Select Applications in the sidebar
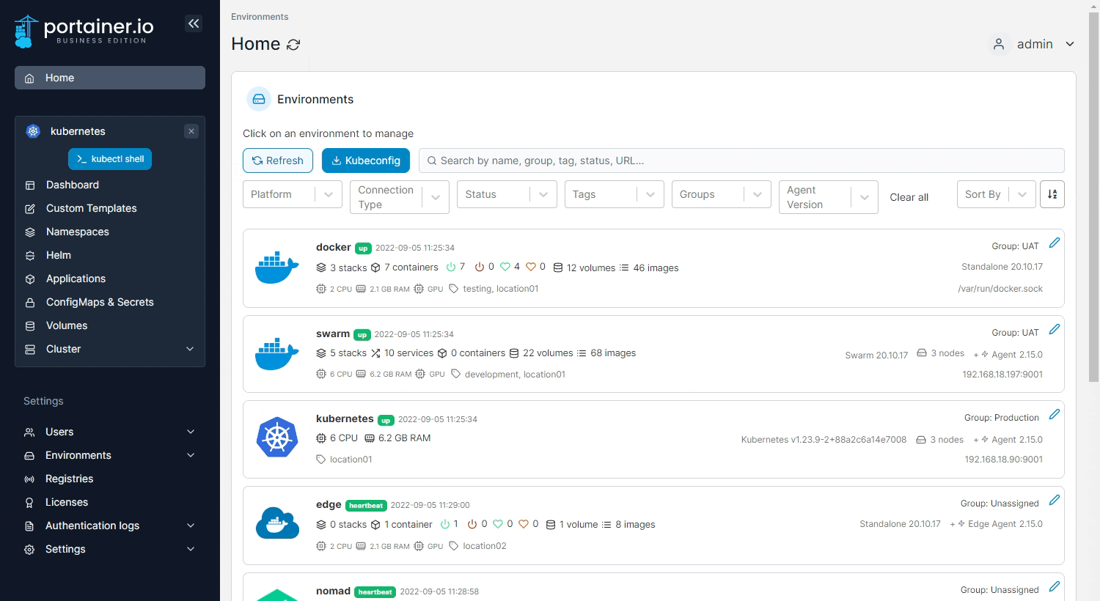The height and width of the screenshot is (601, 1100). (x=76, y=279)
